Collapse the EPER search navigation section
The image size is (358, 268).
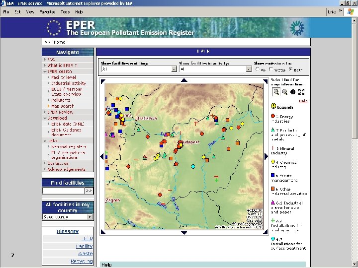[45, 71]
